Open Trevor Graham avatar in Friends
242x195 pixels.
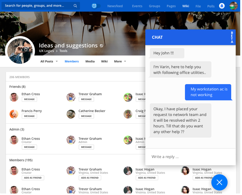71,97
